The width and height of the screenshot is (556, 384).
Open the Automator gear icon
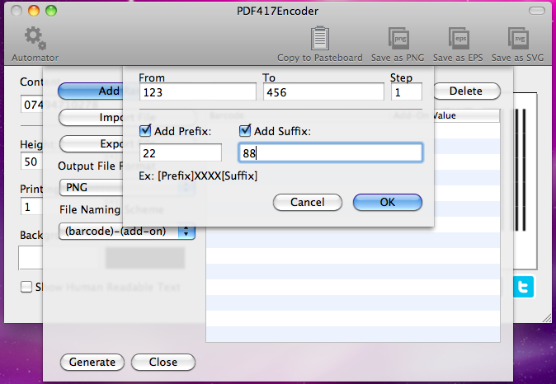[x=35, y=38]
